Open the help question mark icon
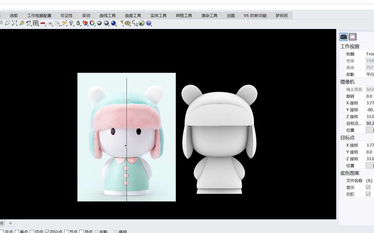Screen dimensions: 374x233 pyautogui.click(x=149, y=23)
